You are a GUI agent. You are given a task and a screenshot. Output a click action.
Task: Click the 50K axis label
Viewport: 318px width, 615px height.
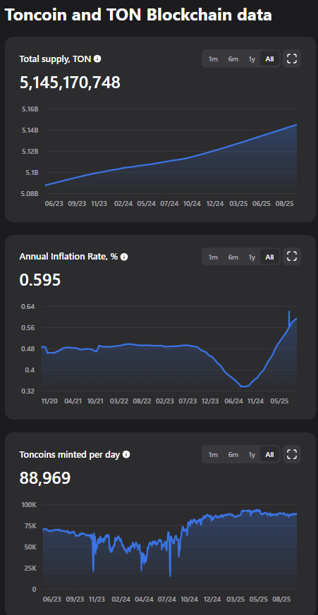click(x=30, y=547)
